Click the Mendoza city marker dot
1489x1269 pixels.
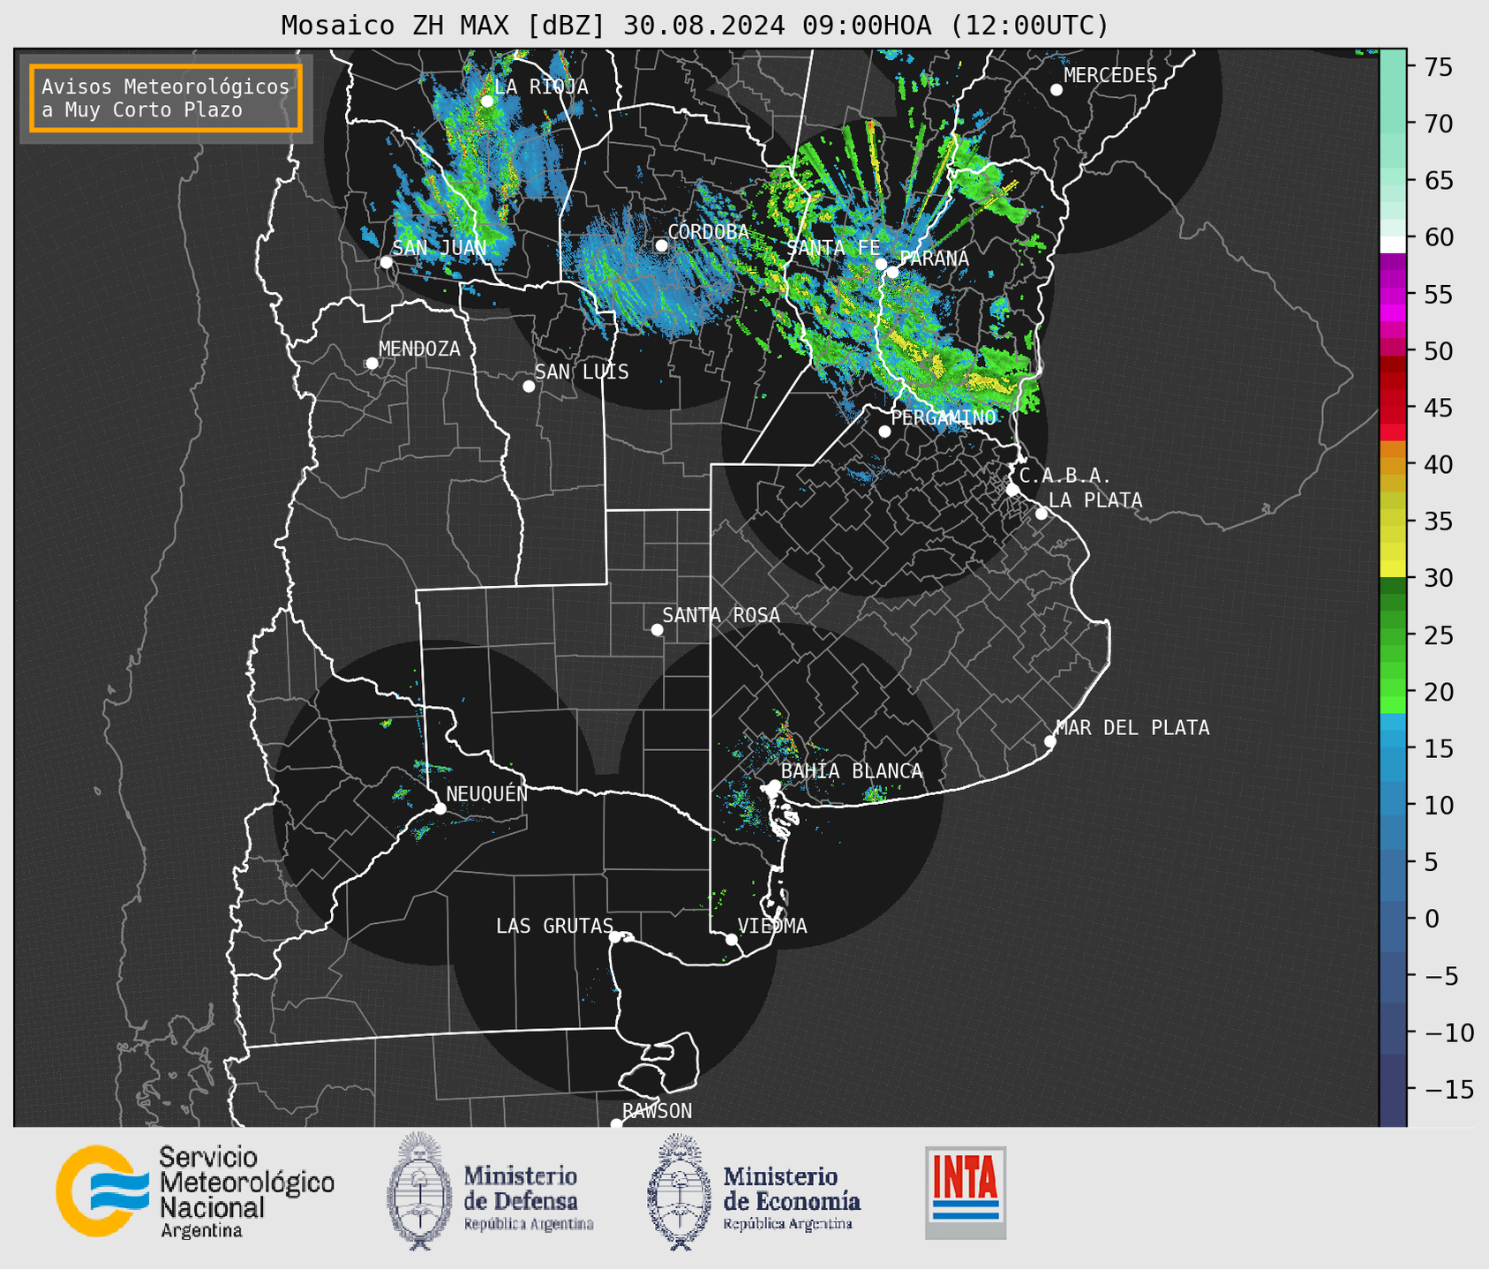[372, 364]
